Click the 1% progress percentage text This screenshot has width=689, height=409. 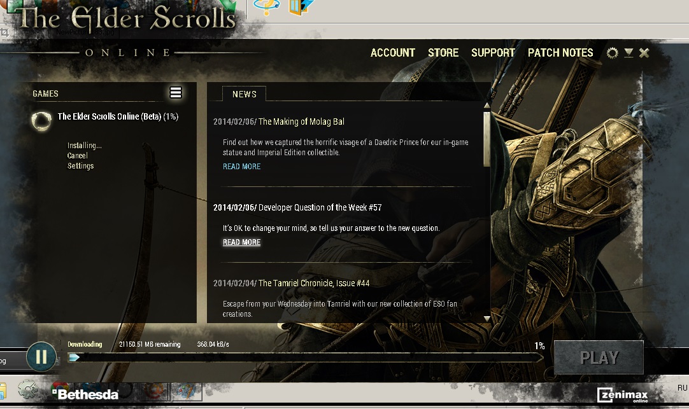539,346
